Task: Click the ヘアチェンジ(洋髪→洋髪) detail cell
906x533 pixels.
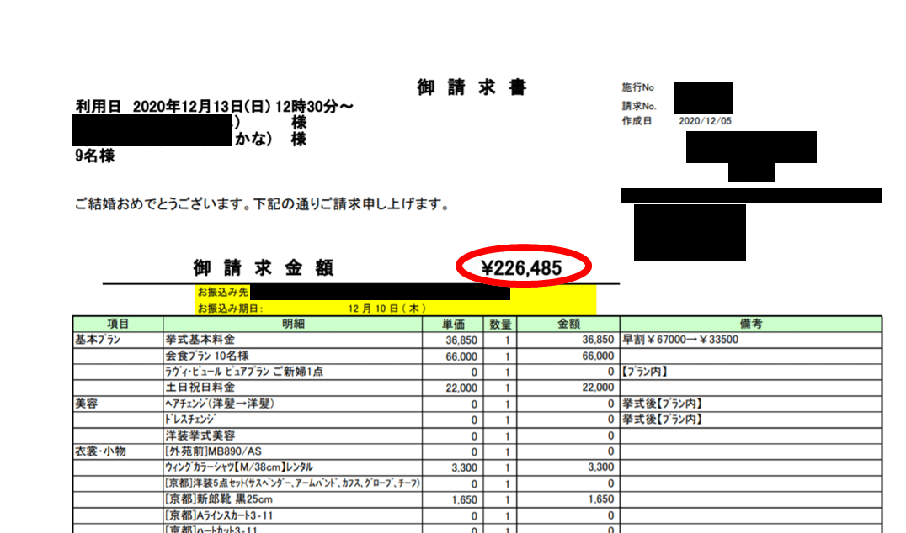Action: click(293, 404)
